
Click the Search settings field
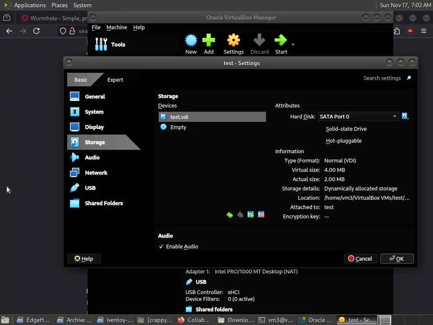382,78
